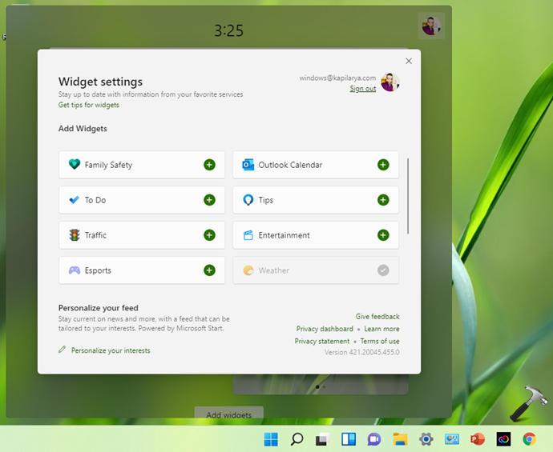The width and height of the screenshot is (553, 452).
Task: Close the Widget settings dialog
Action: (409, 61)
